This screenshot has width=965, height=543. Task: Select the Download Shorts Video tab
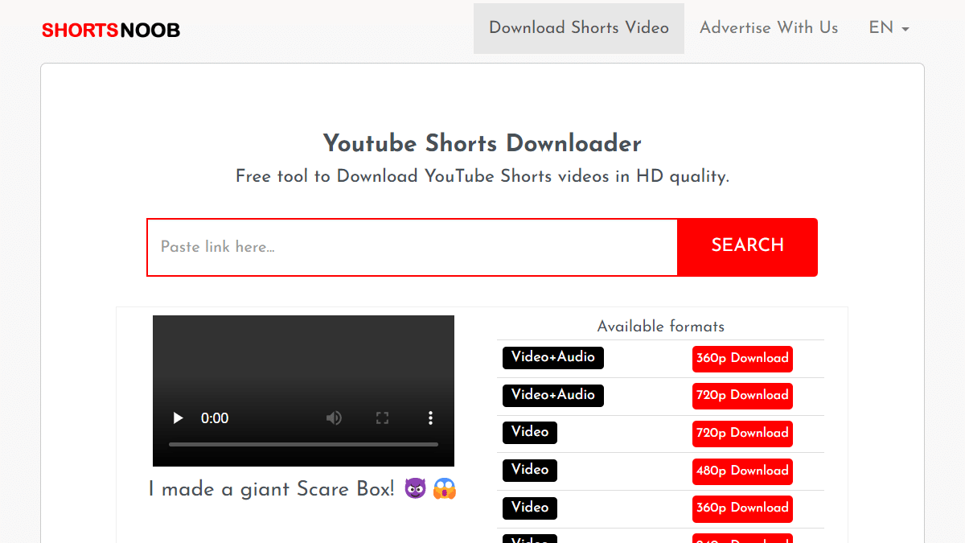[x=578, y=28]
